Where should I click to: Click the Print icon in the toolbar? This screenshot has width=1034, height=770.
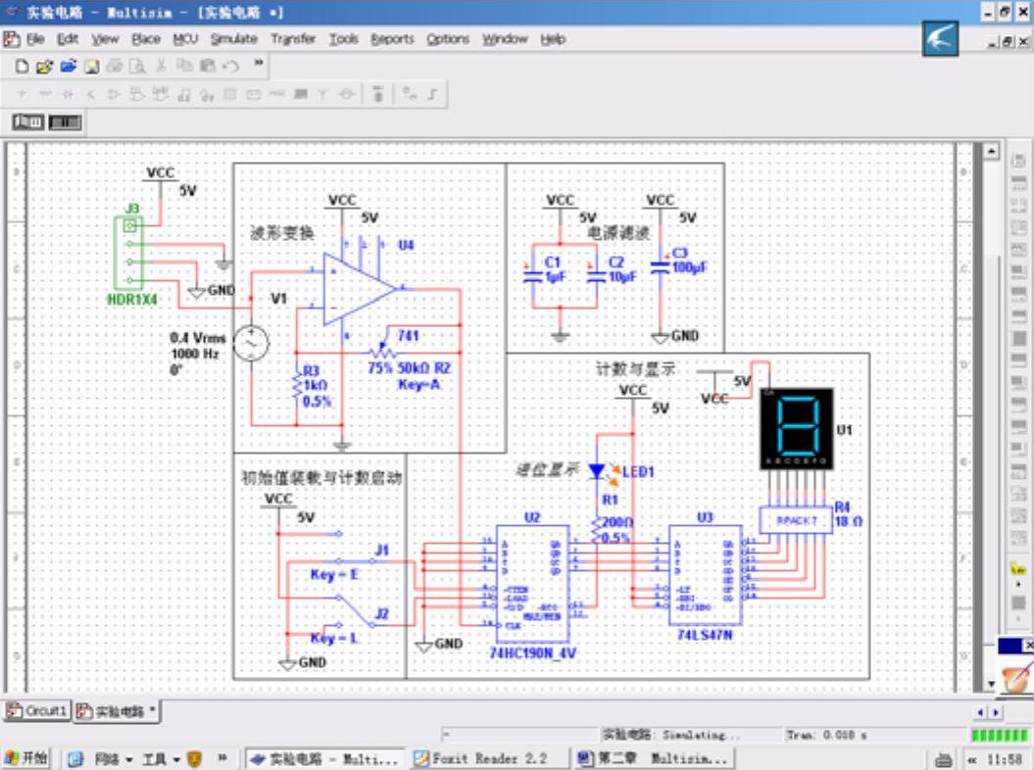click(115, 66)
